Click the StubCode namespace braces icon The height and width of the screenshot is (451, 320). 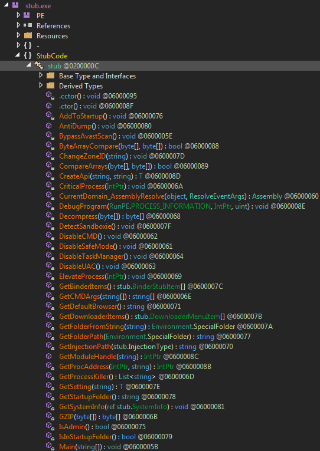pyautogui.click(x=28, y=55)
